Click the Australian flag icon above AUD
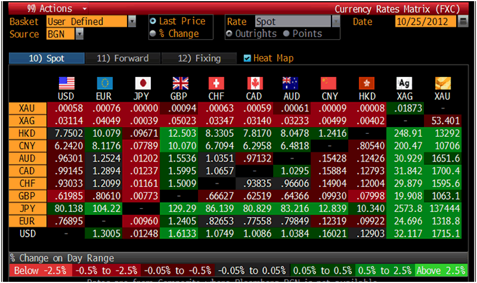Viewport: 477px width, 283px height. 292,84
